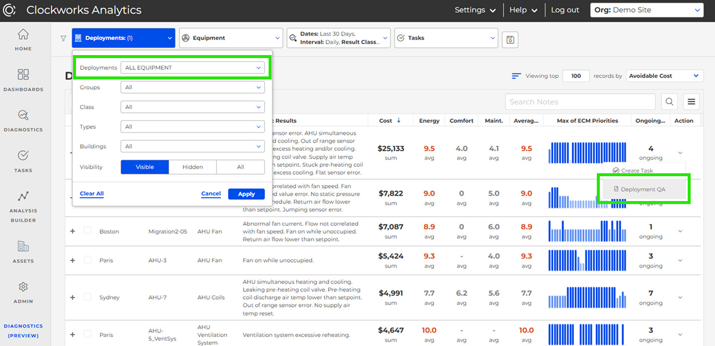The height and width of the screenshot is (346, 715).
Task: Click the Max of ECM Priorities column header
Action: tap(587, 121)
